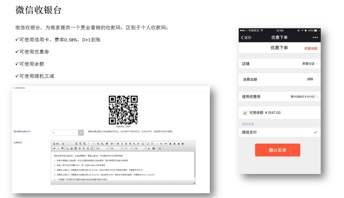Click the Anchor flag icon
This screenshot has height=198, width=344.
62,148
